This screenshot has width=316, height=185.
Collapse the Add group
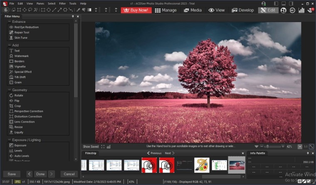tap(9, 45)
